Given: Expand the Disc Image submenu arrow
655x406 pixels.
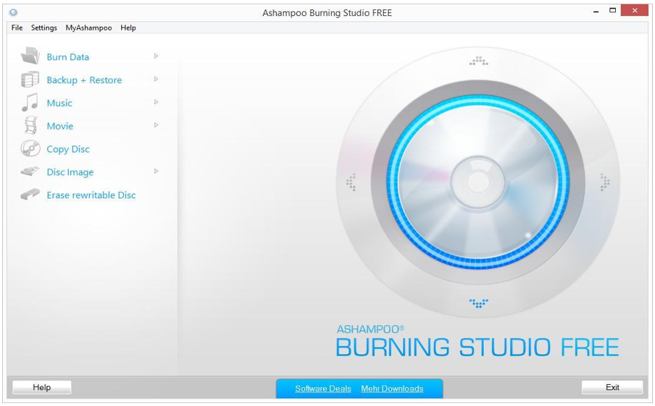Looking at the screenshot, I should (156, 172).
